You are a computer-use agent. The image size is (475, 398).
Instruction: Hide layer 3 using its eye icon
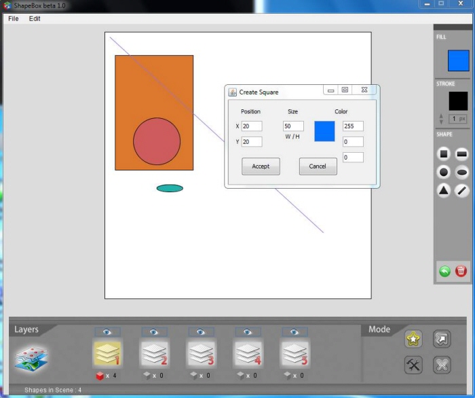click(199, 331)
